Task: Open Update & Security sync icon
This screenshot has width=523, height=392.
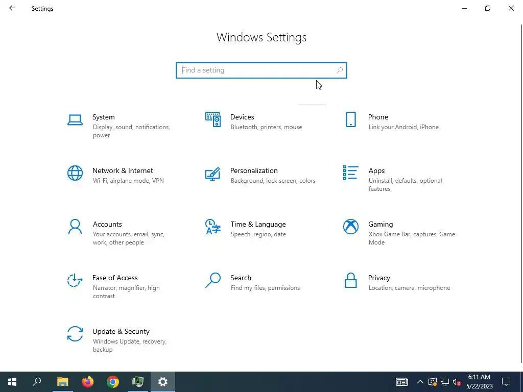Action: [75, 334]
